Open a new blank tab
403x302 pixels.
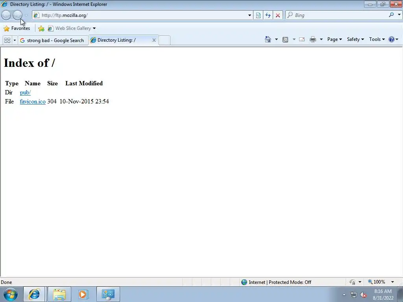tap(165, 41)
